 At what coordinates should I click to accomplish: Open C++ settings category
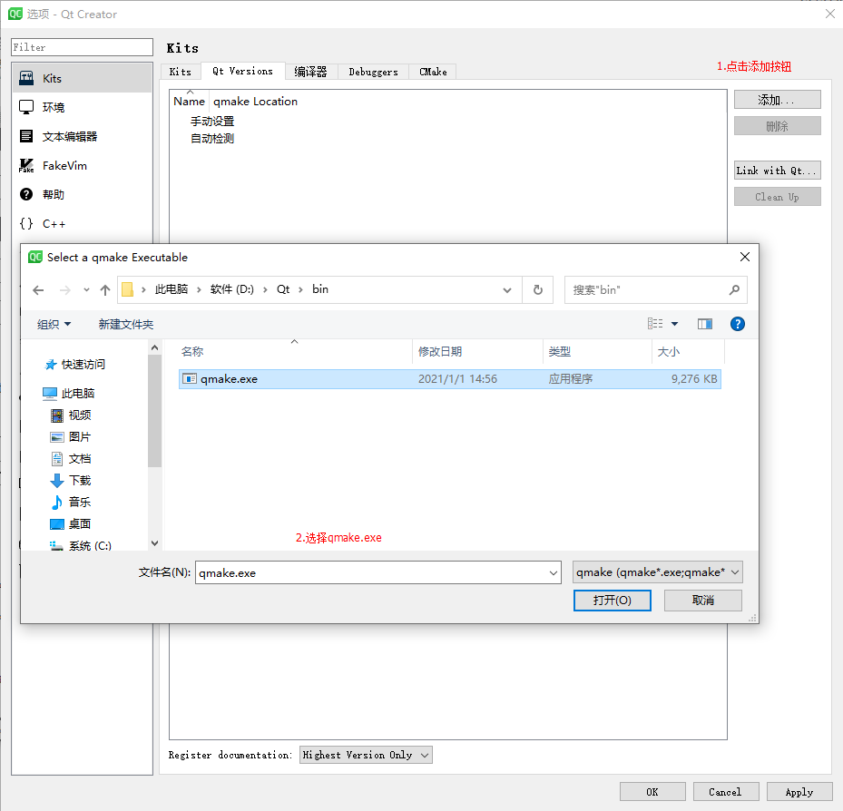[x=83, y=223]
